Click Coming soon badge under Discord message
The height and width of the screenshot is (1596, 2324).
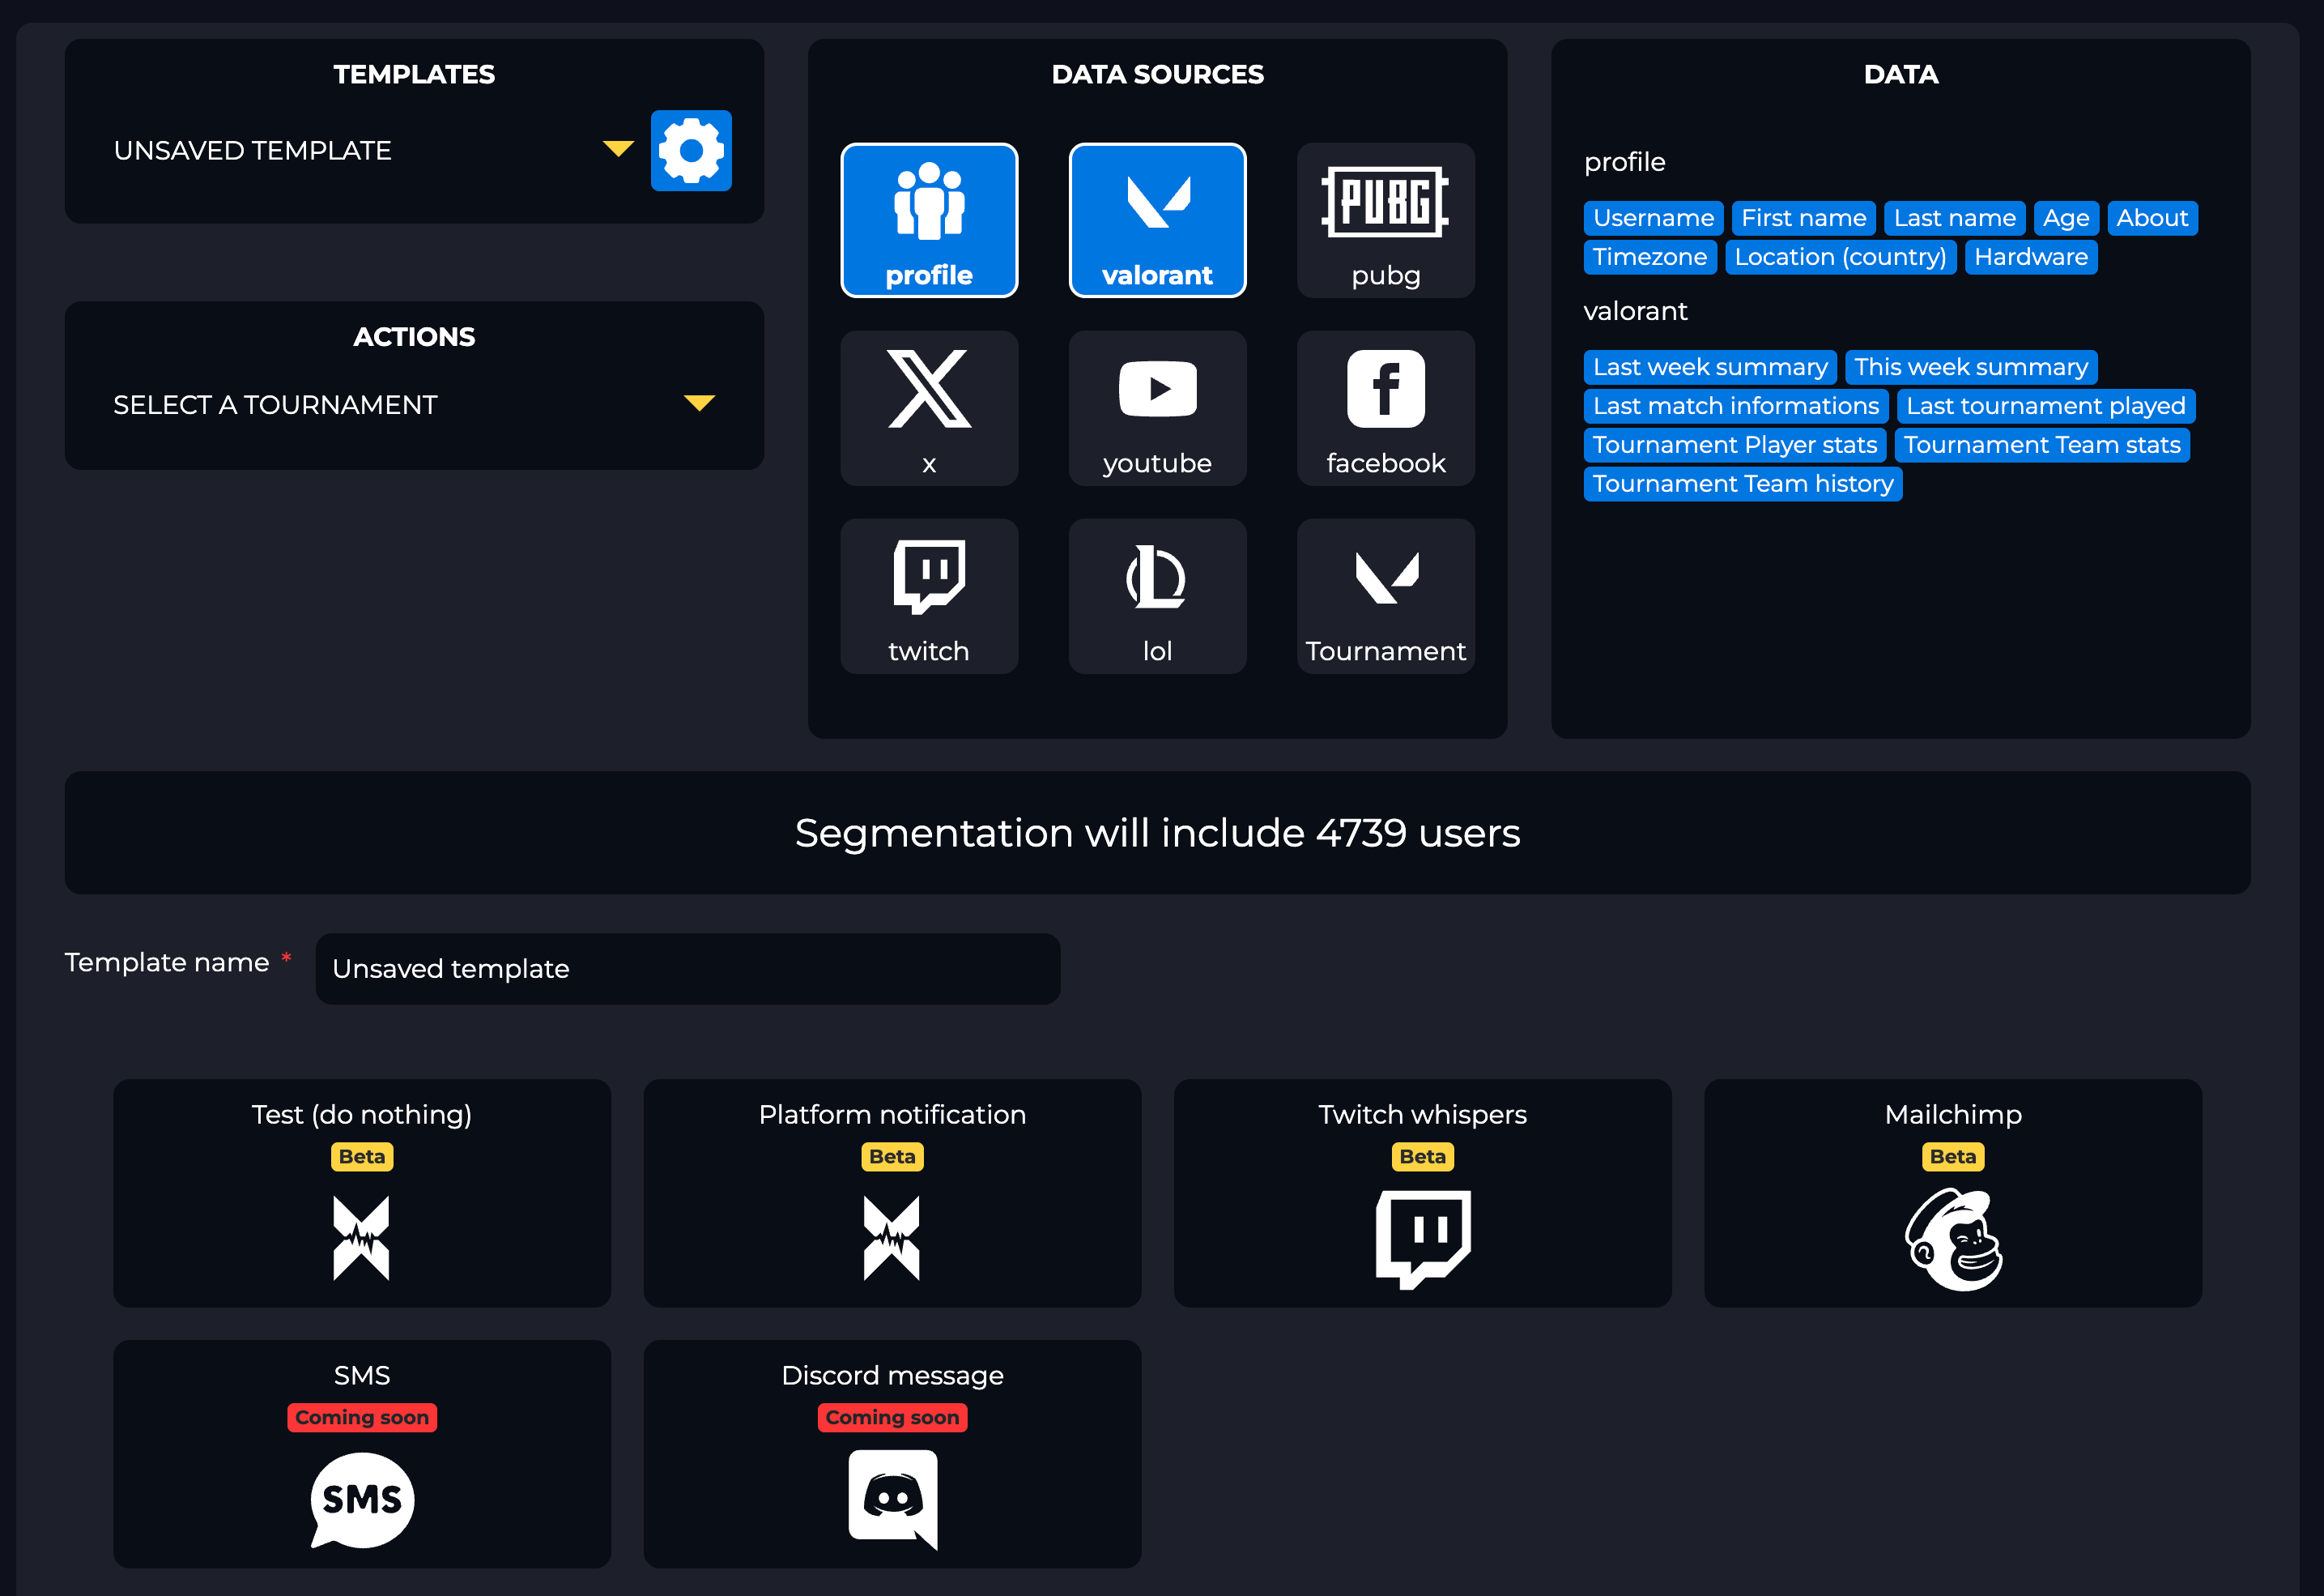click(892, 1418)
